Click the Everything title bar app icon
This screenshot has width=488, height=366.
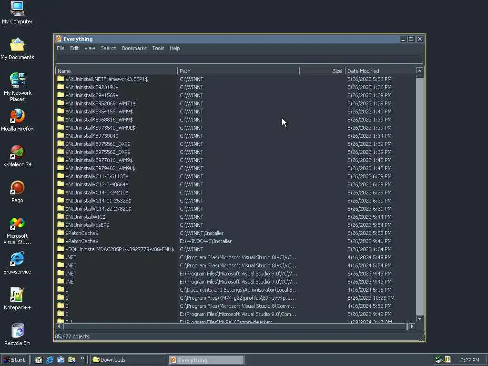[x=59, y=39]
